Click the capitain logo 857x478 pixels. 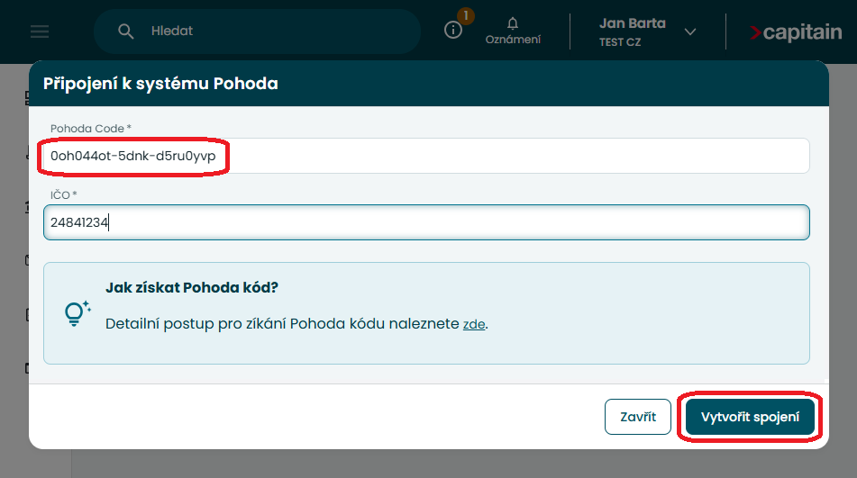[x=795, y=32]
